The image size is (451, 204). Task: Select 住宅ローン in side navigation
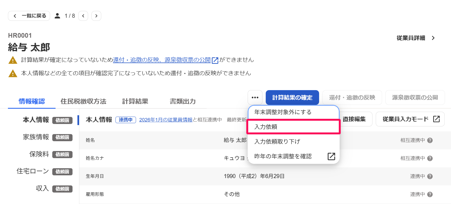pos(33,171)
